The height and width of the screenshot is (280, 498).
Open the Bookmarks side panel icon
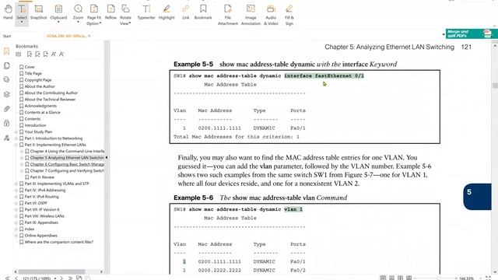pos(6,51)
